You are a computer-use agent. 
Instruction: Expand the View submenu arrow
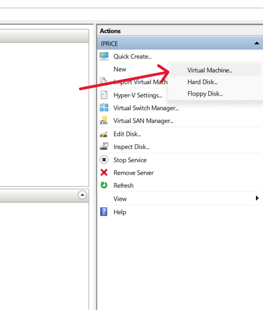pyautogui.click(x=257, y=198)
